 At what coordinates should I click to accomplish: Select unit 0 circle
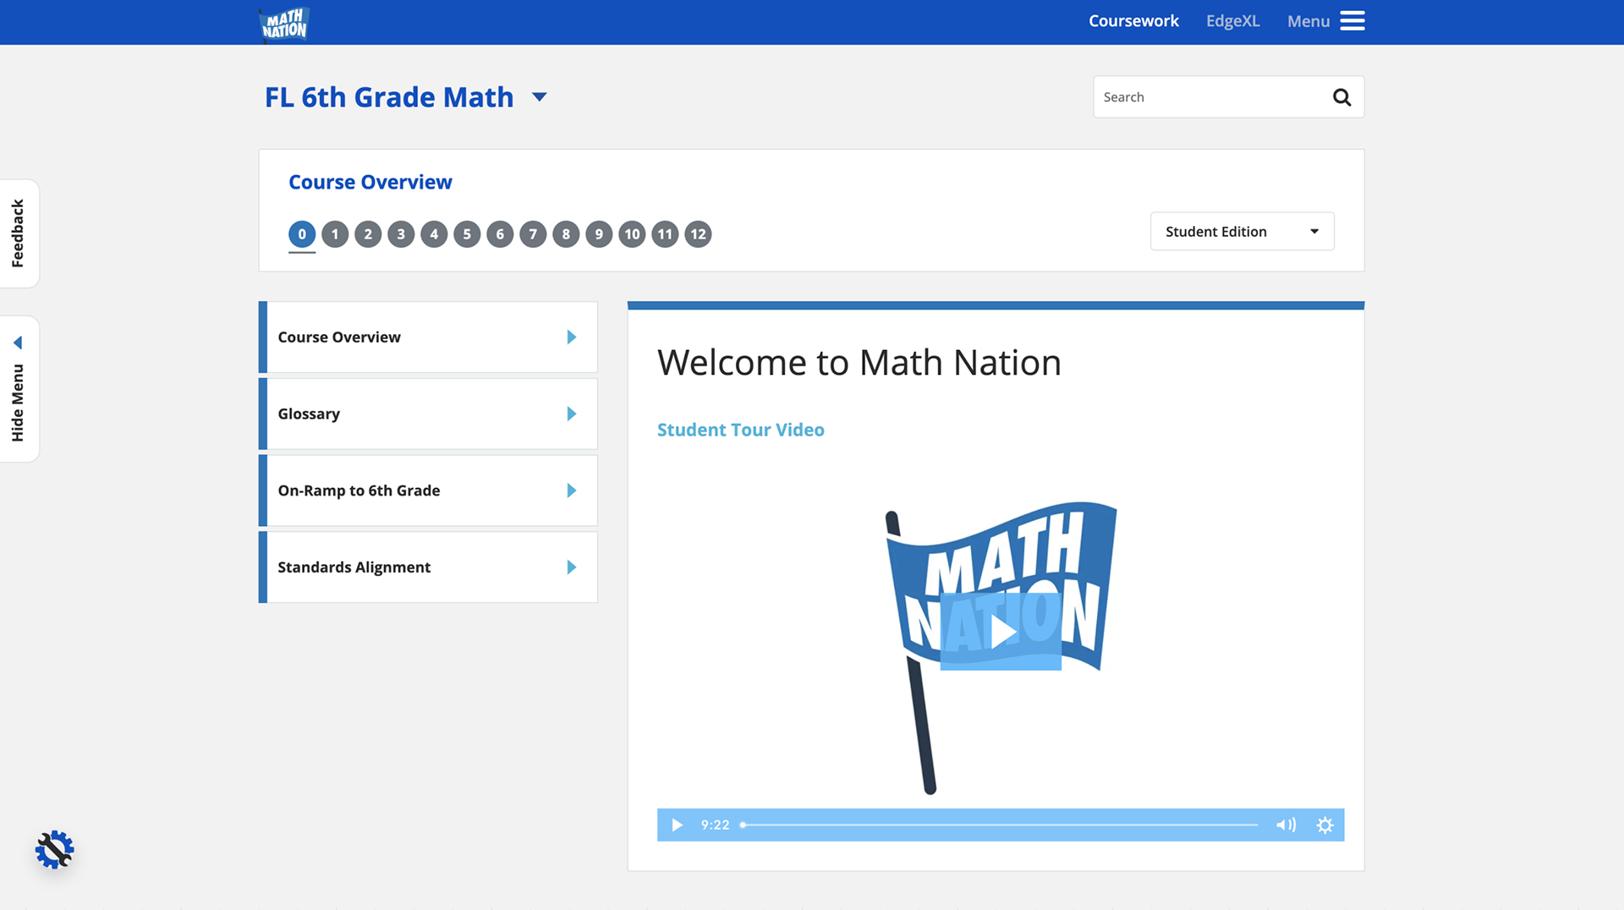pyautogui.click(x=302, y=234)
